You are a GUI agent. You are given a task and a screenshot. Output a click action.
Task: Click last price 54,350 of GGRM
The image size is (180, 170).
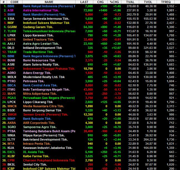pos(88,27)
